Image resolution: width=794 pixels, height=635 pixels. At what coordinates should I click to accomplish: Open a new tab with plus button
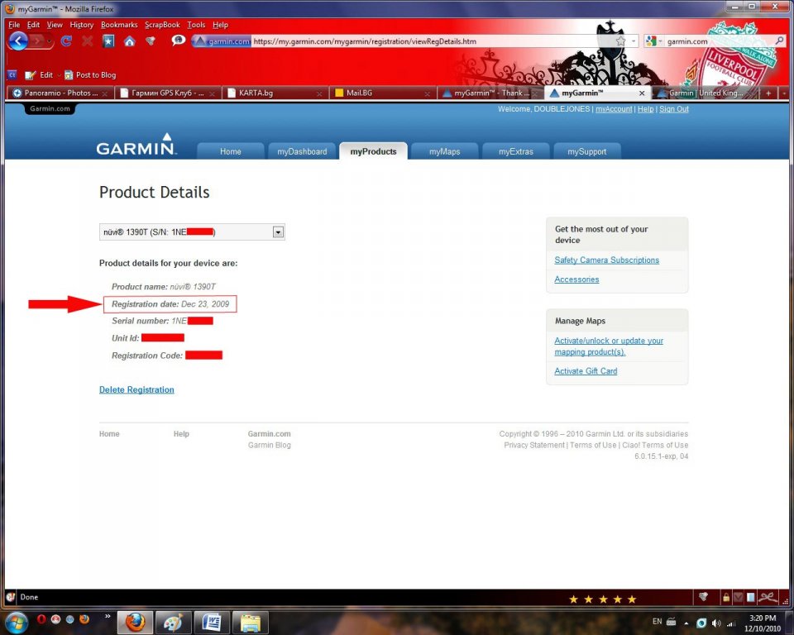pyautogui.click(x=768, y=93)
